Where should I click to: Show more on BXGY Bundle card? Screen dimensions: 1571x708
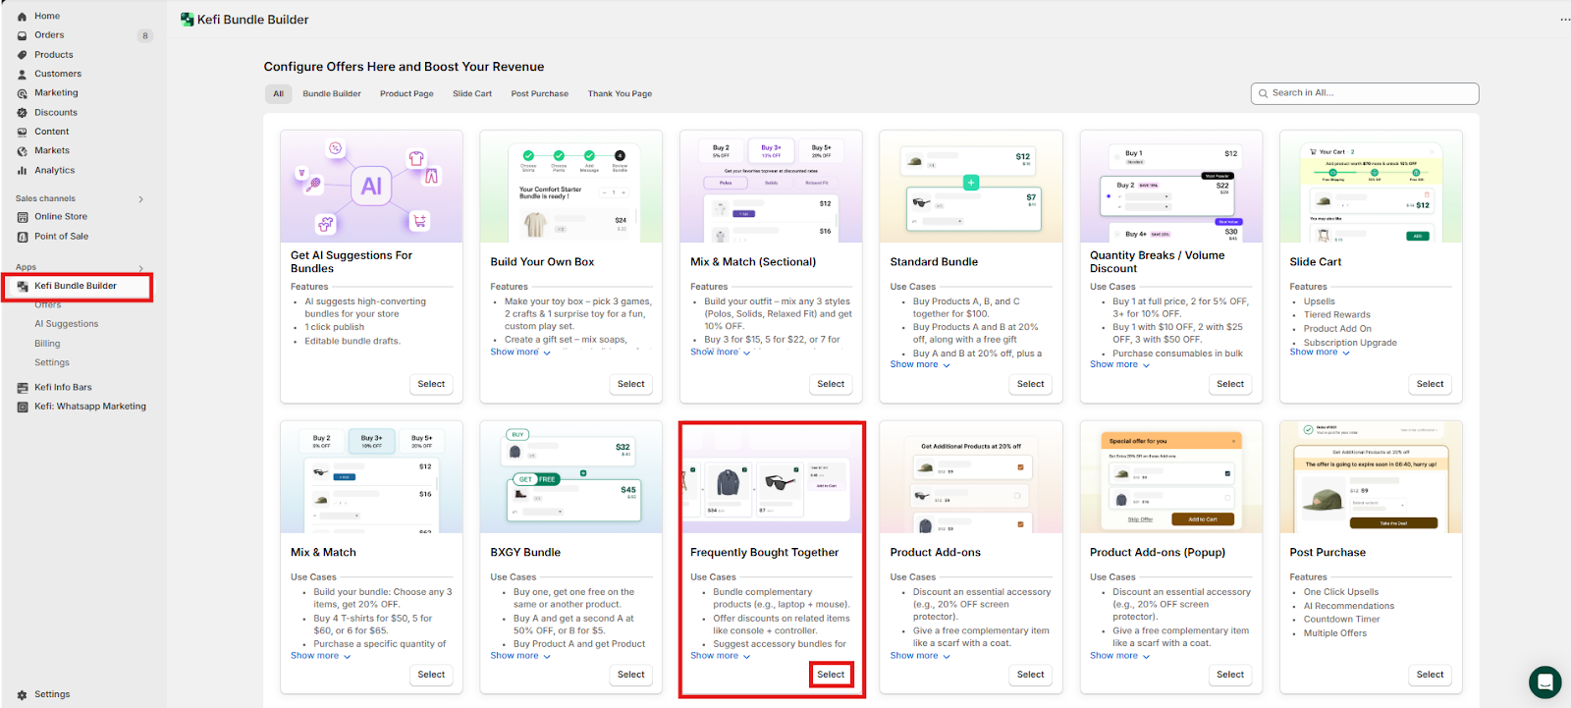coord(520,656)
